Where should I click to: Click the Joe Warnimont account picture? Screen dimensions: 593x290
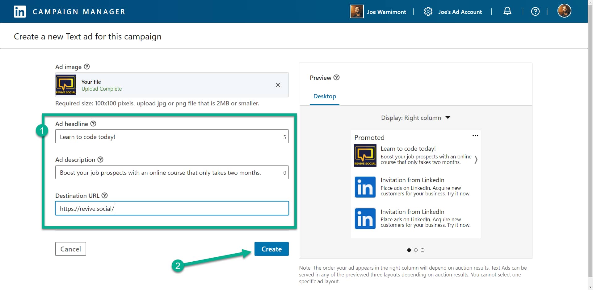pos(357,12)
